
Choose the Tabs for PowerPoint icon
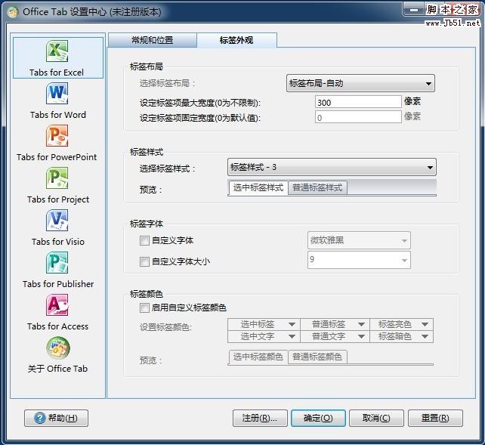pyautogui.click(x=57, y=136)
